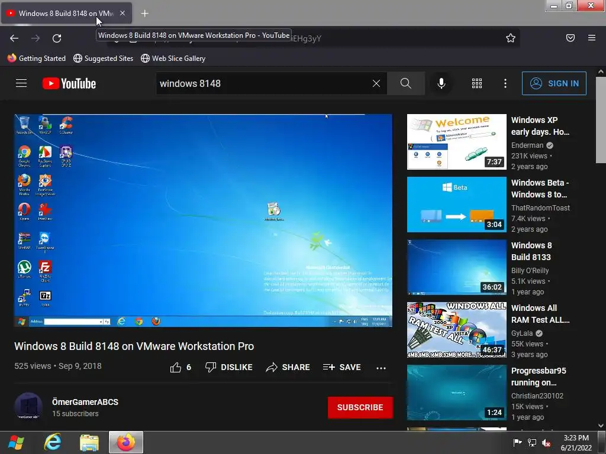Screen dimensions: 606x454
Task: Open the muted volume tray icon
Action: [x=546, y=442]
